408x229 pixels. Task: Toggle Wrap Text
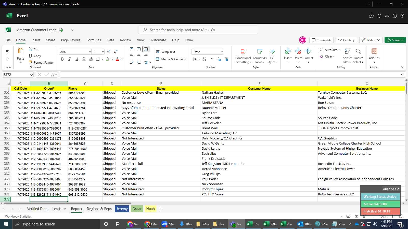point(165,52)
